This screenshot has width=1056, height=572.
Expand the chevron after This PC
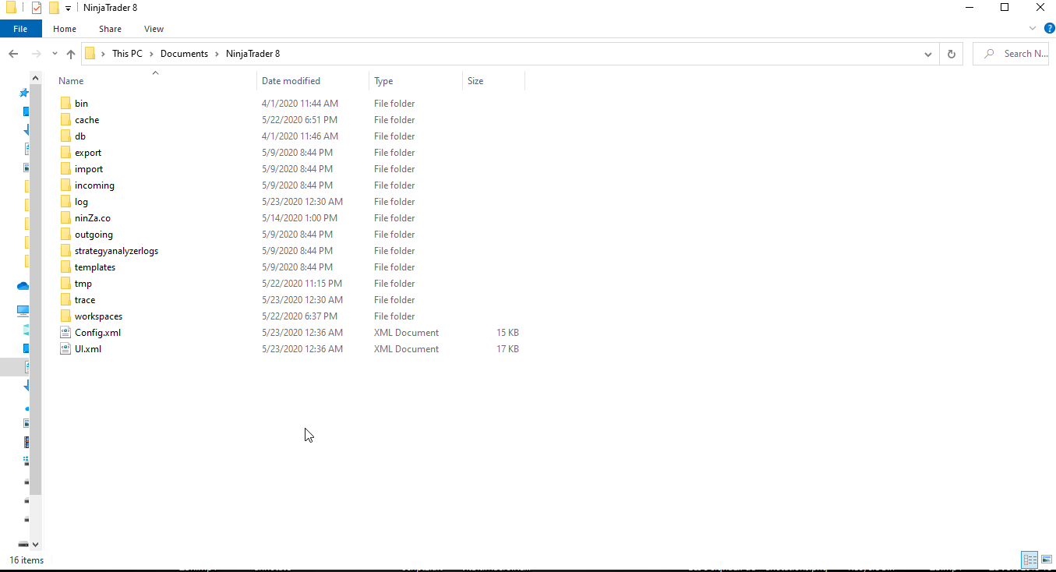click(x=152, y=54)
